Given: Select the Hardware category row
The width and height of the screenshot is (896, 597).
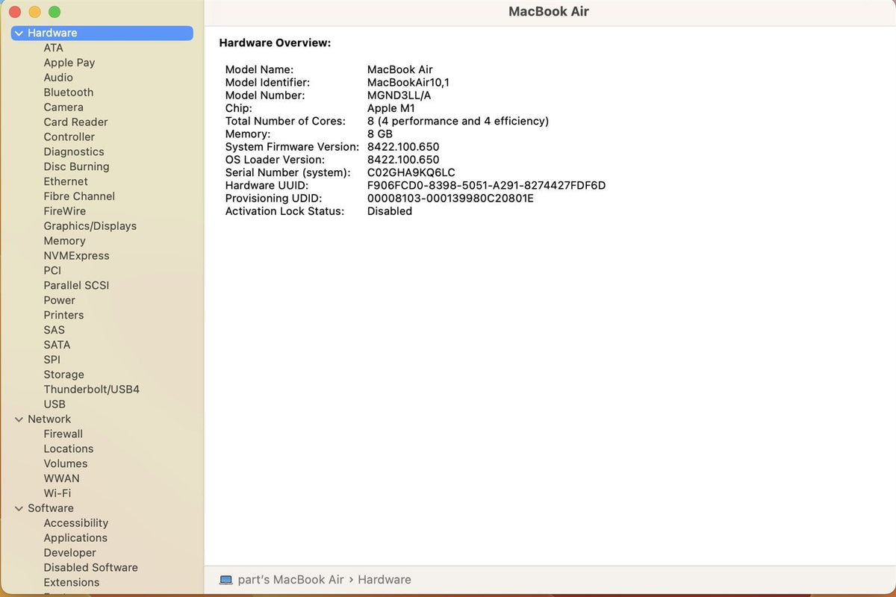Looking at the screenshot, I should 102,33.
